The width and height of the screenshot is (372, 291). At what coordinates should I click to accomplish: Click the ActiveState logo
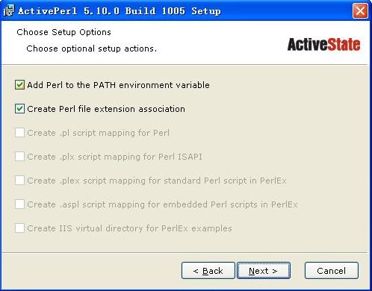(x=323, y=45)
